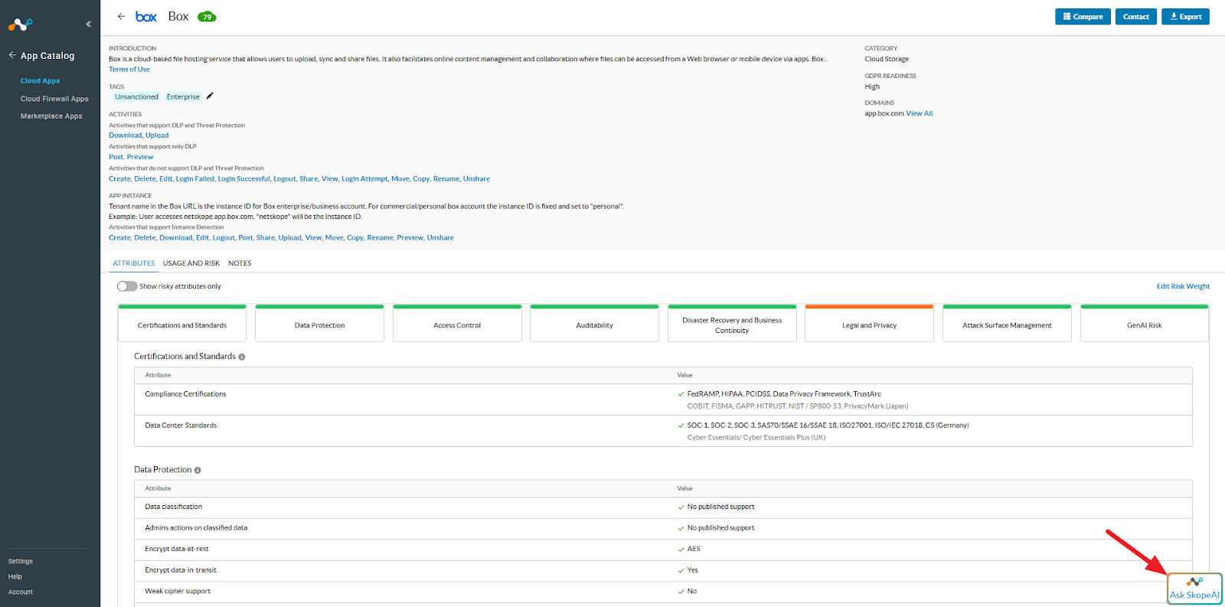Viewport: 1225px width, 607px height.
Task: Click the Login Attempt activity link
Action: click(364, 179)
